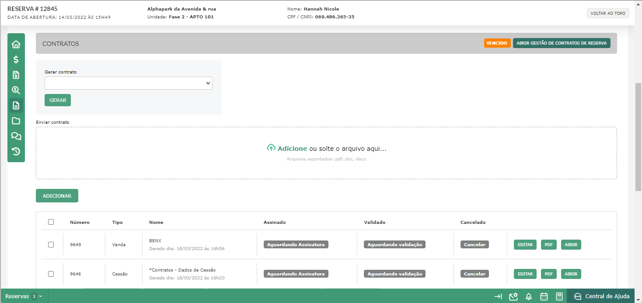Click the Validado column header
Screen dimensions: 642x303
click(x=375, y=223)
